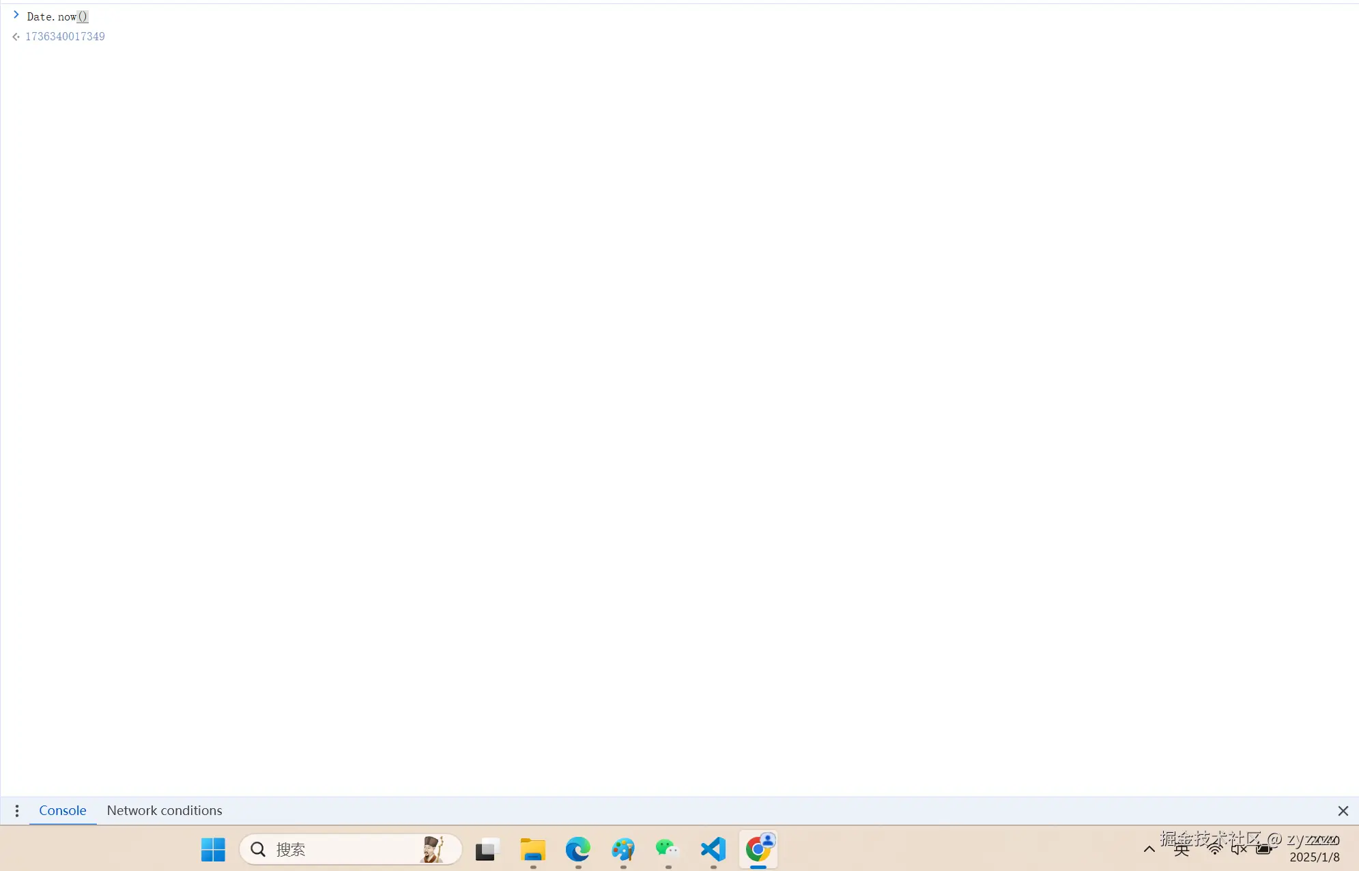The height and width of the screenshot is (871, 1359).
Task: Open the drawer three-dot menu
Action: coord(17,811)
